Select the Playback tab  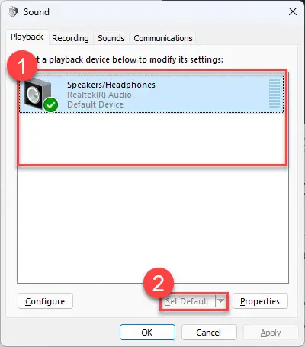[x=27, y=37]
